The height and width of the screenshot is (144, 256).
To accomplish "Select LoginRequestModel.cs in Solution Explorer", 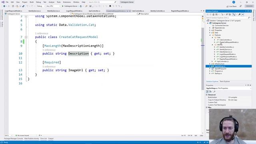I will pyautogui.click(x=228, y=54).
